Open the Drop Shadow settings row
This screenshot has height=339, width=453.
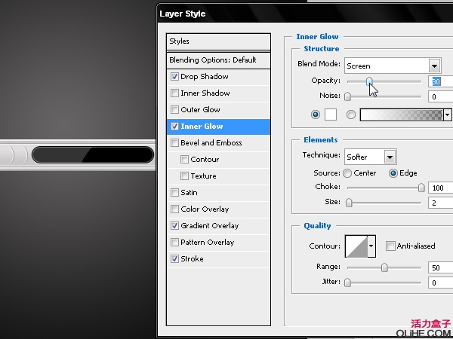tap(218, 77)
